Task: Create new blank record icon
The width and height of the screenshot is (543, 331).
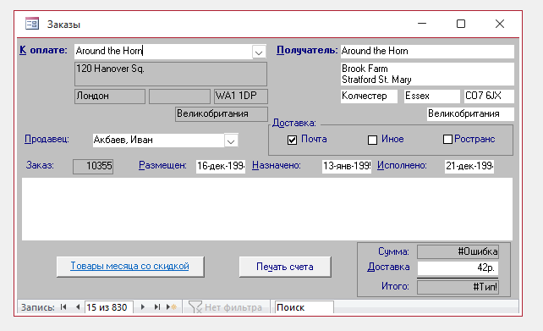Action: tap(172, 307)
